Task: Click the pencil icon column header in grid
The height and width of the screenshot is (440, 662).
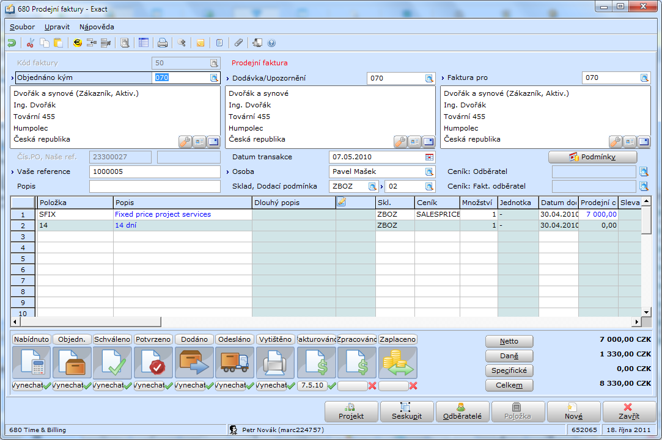Action: click(x=342, y=202)
